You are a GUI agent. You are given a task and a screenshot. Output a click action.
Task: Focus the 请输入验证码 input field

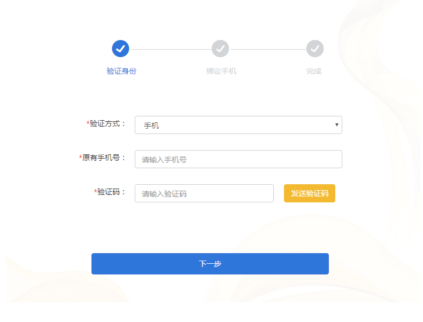tap(204, 193)
